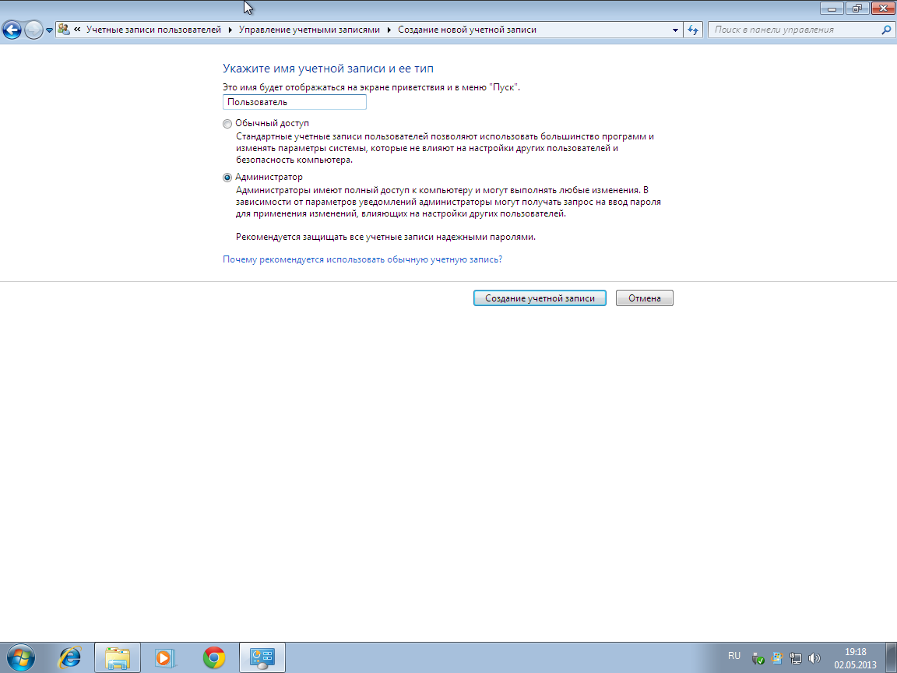897x673 pixels.
Task: Click the search magnifier icon
Action: [x=886, y=30]
